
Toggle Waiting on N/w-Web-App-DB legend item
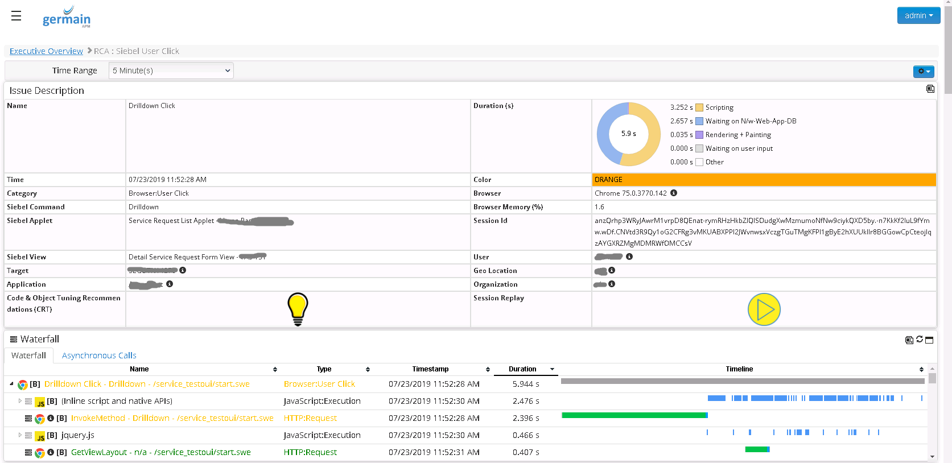pyautogui.click(x=699, y=121)
